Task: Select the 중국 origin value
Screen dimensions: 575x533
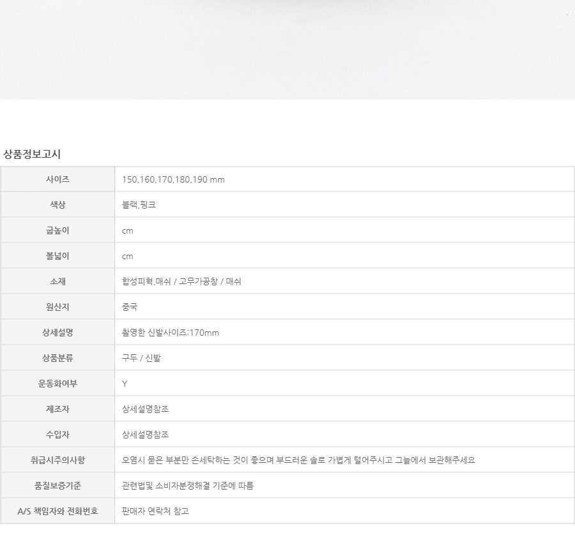Action: 130,307
